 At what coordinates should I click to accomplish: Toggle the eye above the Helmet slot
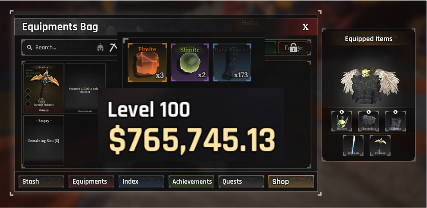342,112
